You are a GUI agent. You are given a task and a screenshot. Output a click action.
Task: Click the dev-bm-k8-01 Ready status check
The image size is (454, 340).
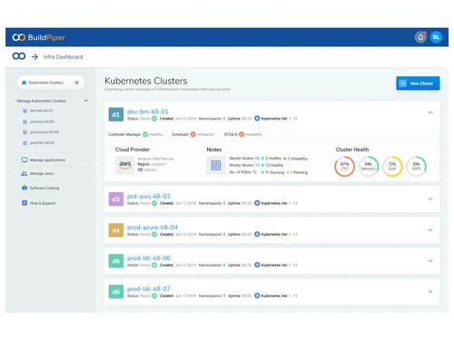154,119
